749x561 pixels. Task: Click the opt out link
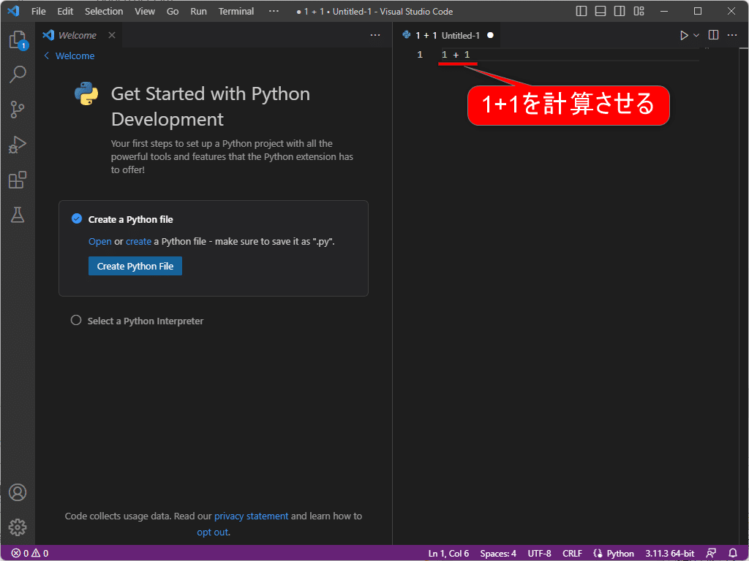[x=213, y=533]
